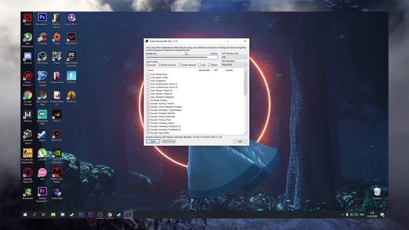409x230 pixels.
Task: Launch Fortnite from the desktop
Action: 71,77
